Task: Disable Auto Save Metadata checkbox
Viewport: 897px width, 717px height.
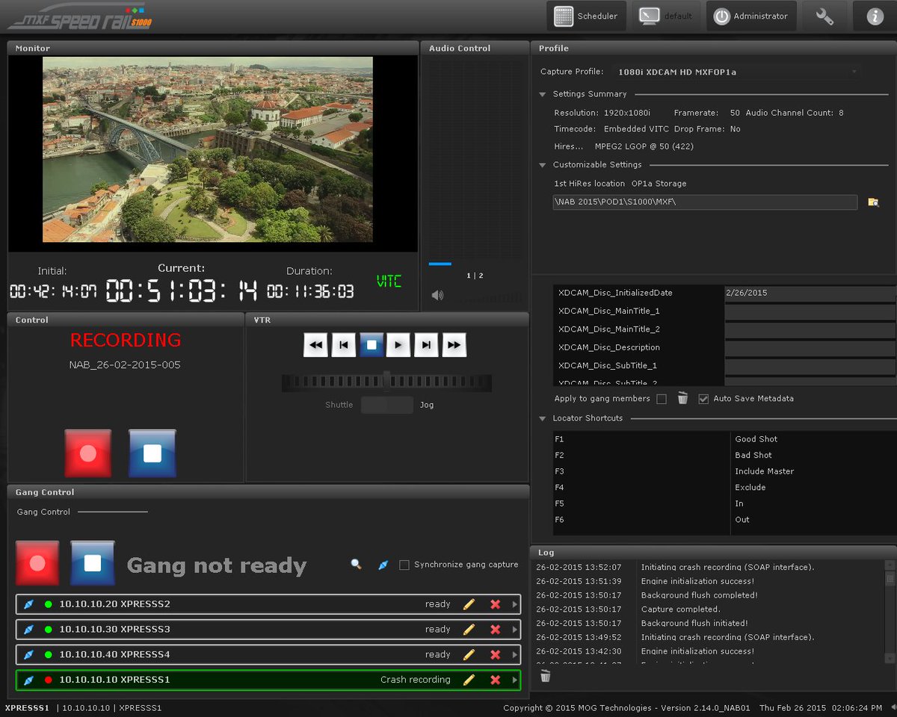Action: point(703,399)
